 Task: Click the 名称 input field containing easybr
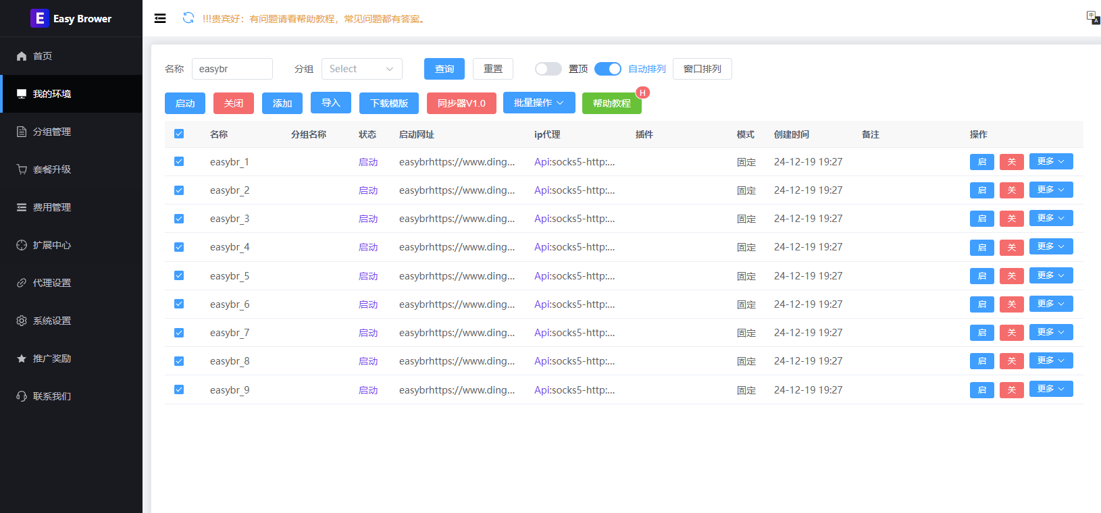(x=232, y=69)
